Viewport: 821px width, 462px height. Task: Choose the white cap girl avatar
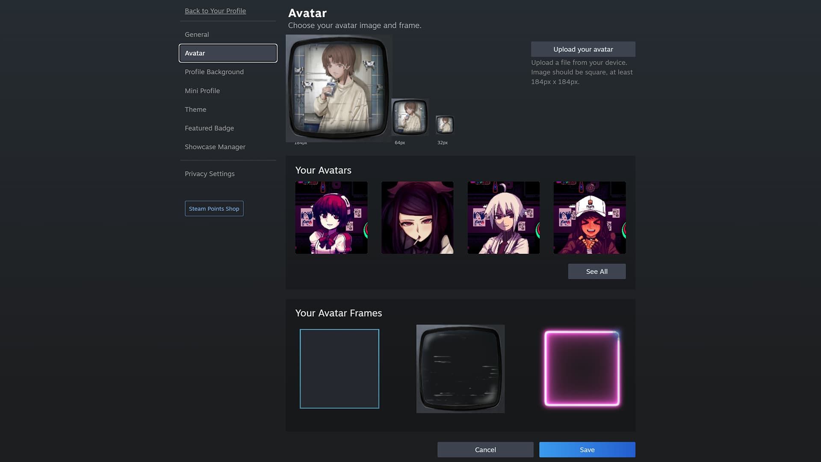(590, 218)
